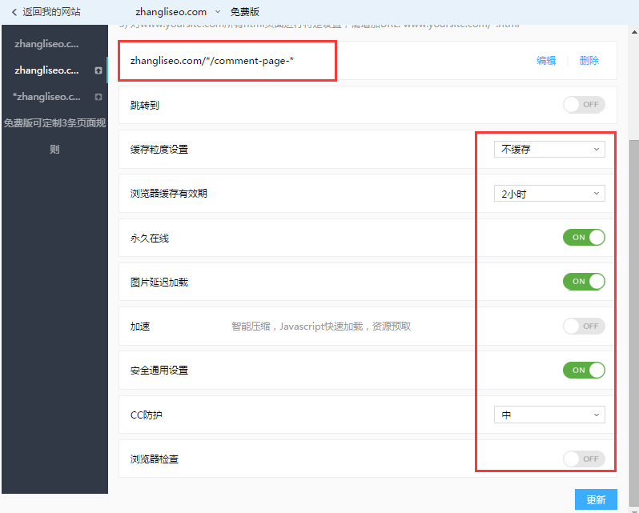The height and width of the screenshot is (513, 639).
Task: Select the *zhangliseo.c... rule in the sidebar
Action: (x=46, y=97)
